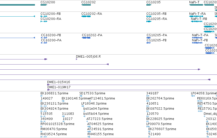217x138 pixels.
Task: Select the 515505 EST label
Action: click(x=46, y=114)
